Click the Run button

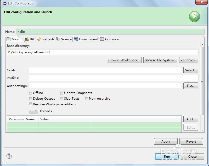(x=167, y=157)
